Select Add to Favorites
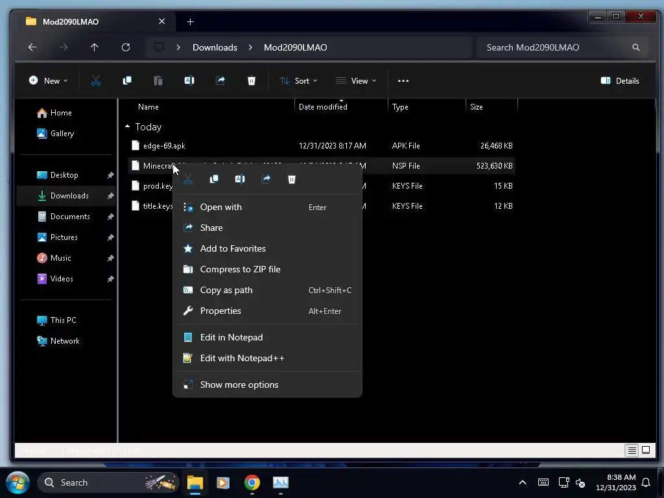Image resolution: width=664 pixels, height=498 pixels. click(268, 248)
